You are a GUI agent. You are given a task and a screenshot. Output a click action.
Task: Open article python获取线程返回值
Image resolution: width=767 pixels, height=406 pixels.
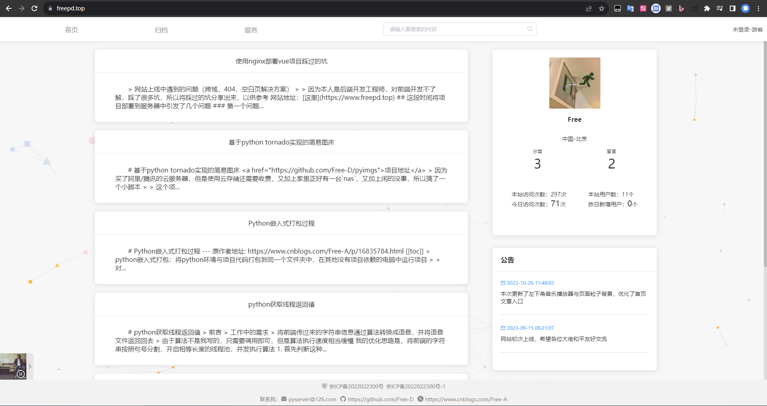pos(281,304)
